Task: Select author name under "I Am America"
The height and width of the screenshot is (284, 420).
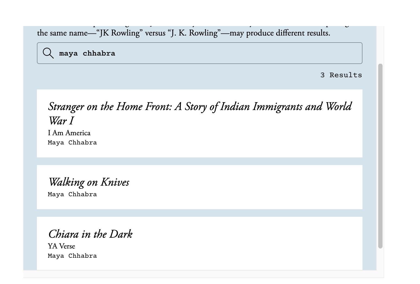Action: pos(72,143)
